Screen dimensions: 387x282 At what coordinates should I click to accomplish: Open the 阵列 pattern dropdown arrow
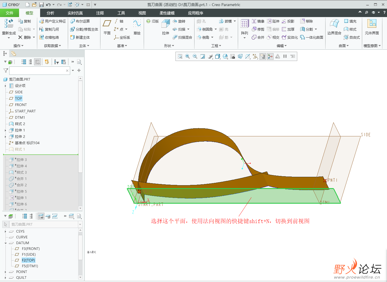pos(244,38)
